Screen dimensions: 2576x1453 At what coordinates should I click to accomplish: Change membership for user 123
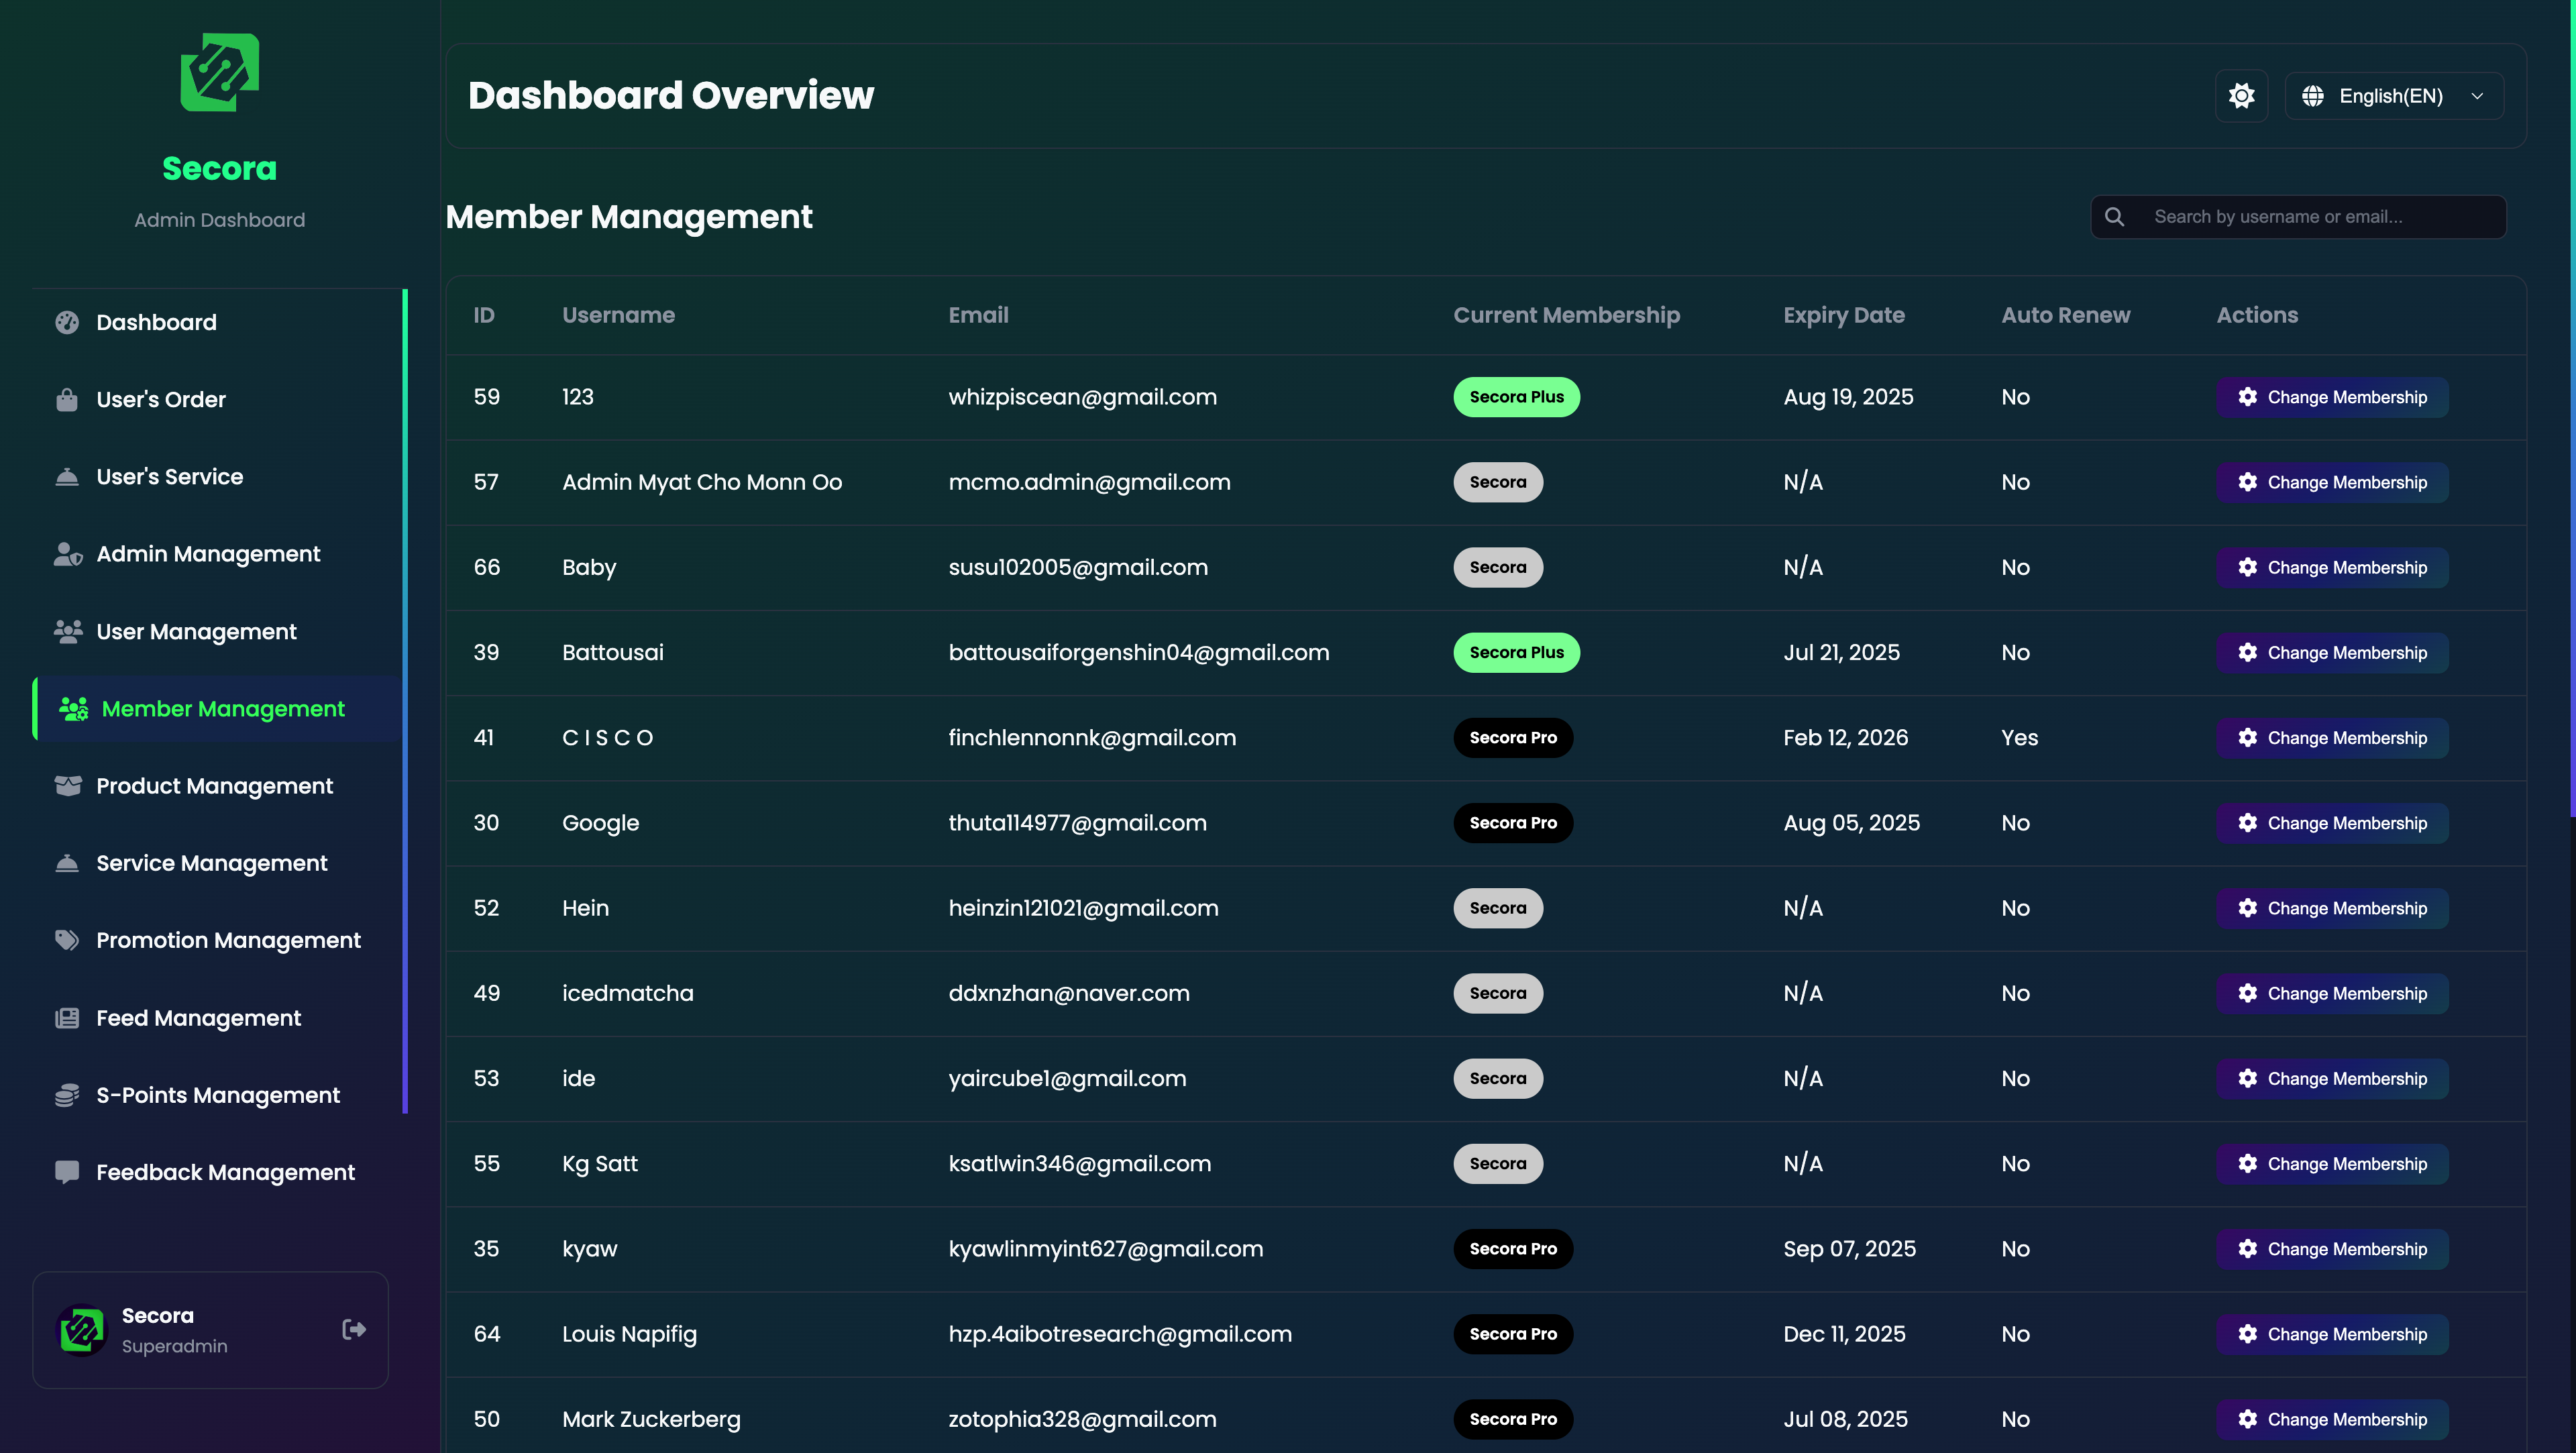point(2332,397)
